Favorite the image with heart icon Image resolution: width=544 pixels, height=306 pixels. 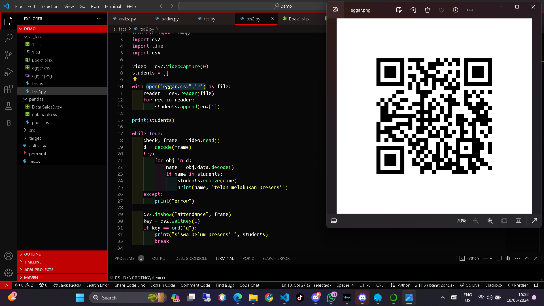(x=441, y=10)
